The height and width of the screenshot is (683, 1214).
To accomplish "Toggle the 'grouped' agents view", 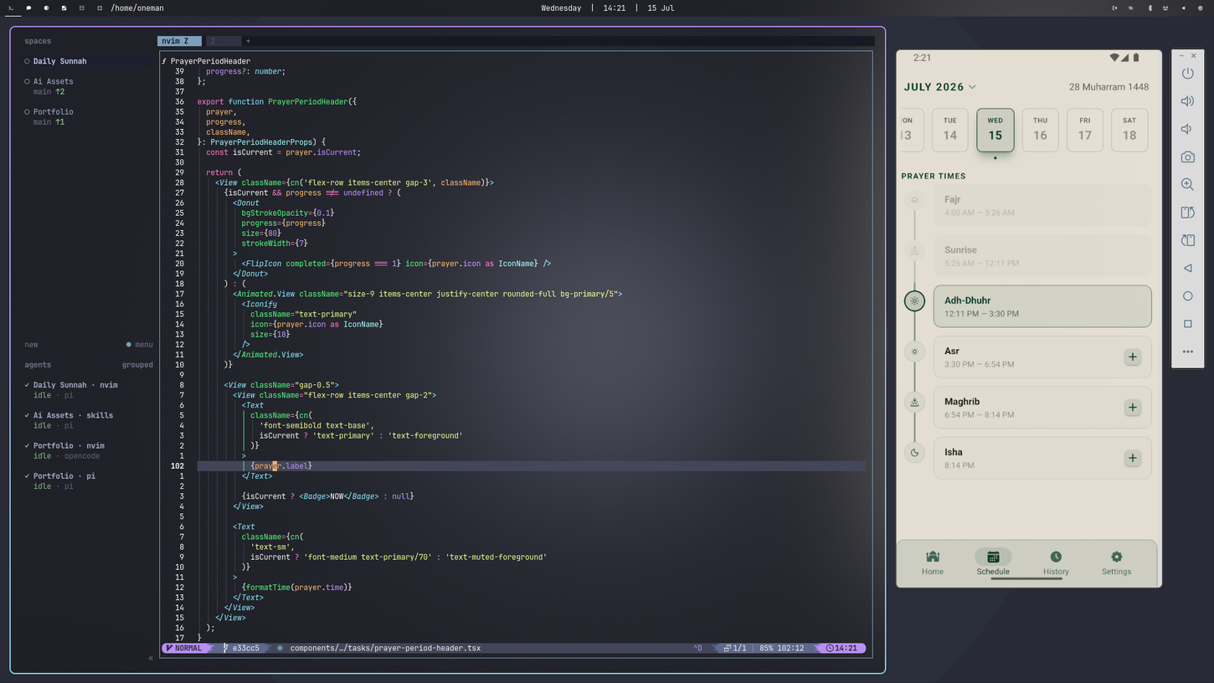I will 137,365.
